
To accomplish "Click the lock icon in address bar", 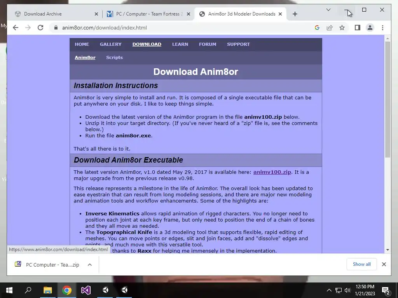I will [56, 28].
